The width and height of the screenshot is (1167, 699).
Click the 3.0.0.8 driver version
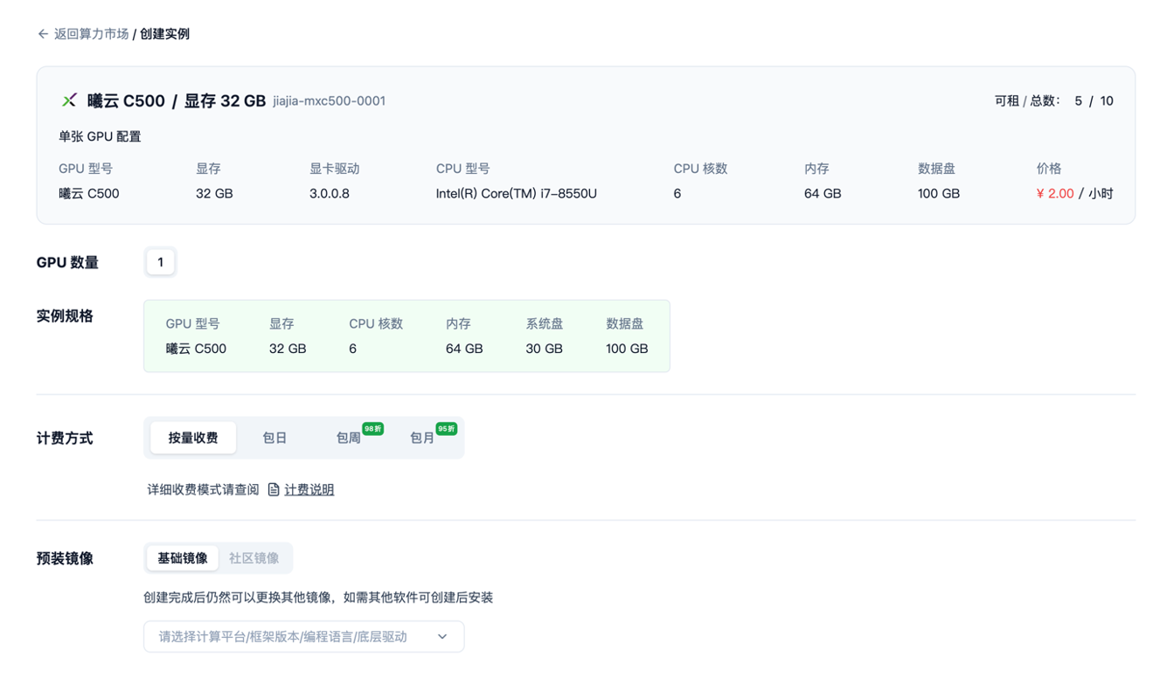tap(330, 193)
